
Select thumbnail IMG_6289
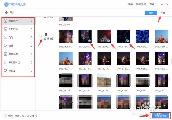[66, 36]
